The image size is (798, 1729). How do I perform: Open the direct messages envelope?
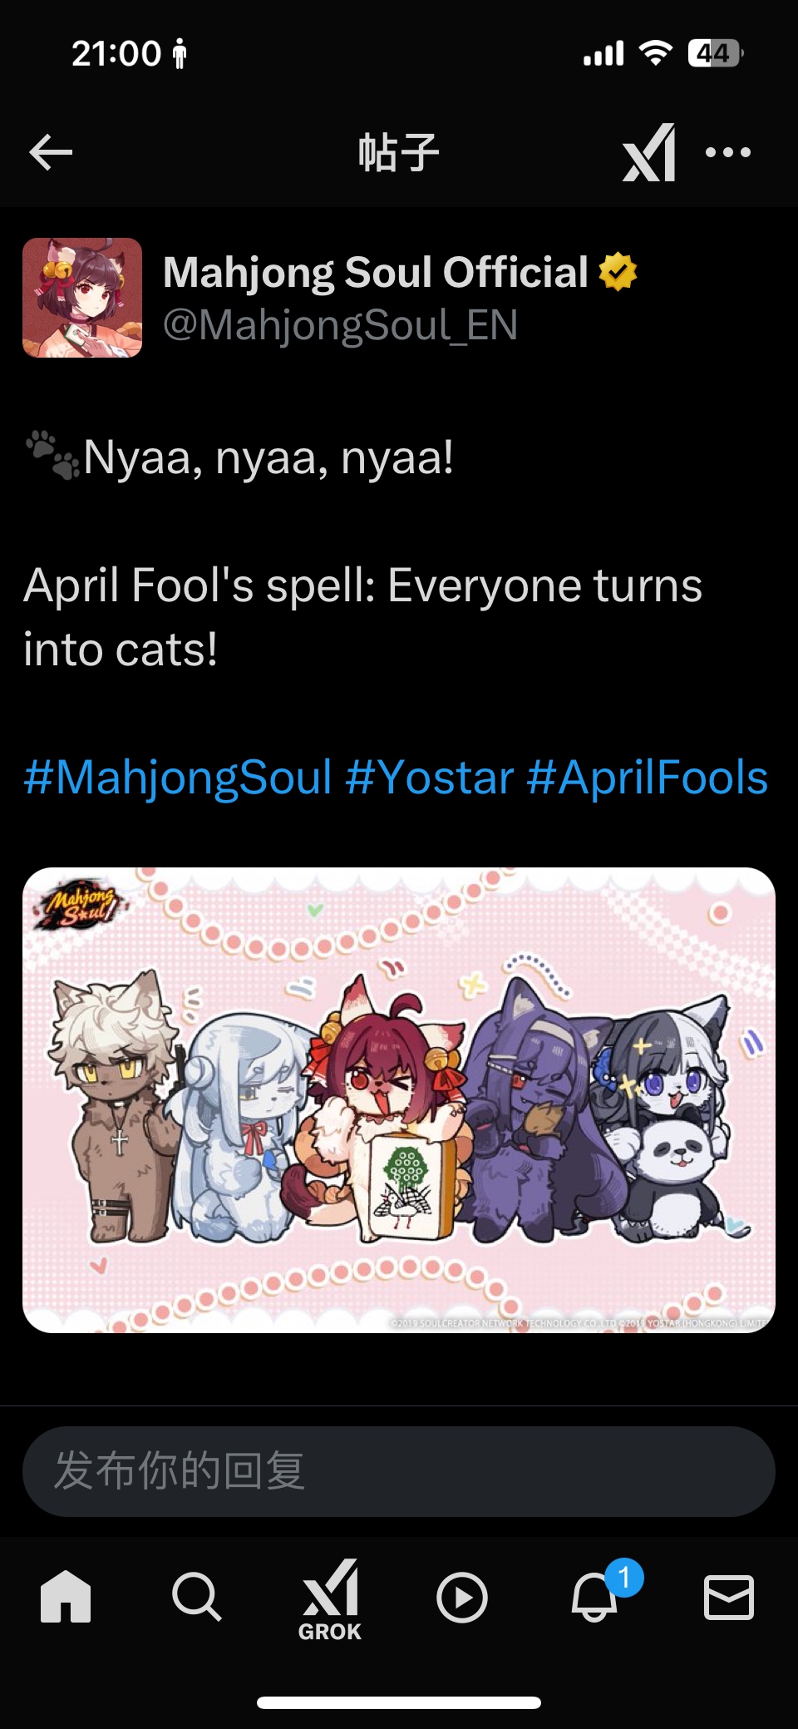point(729,1597)
